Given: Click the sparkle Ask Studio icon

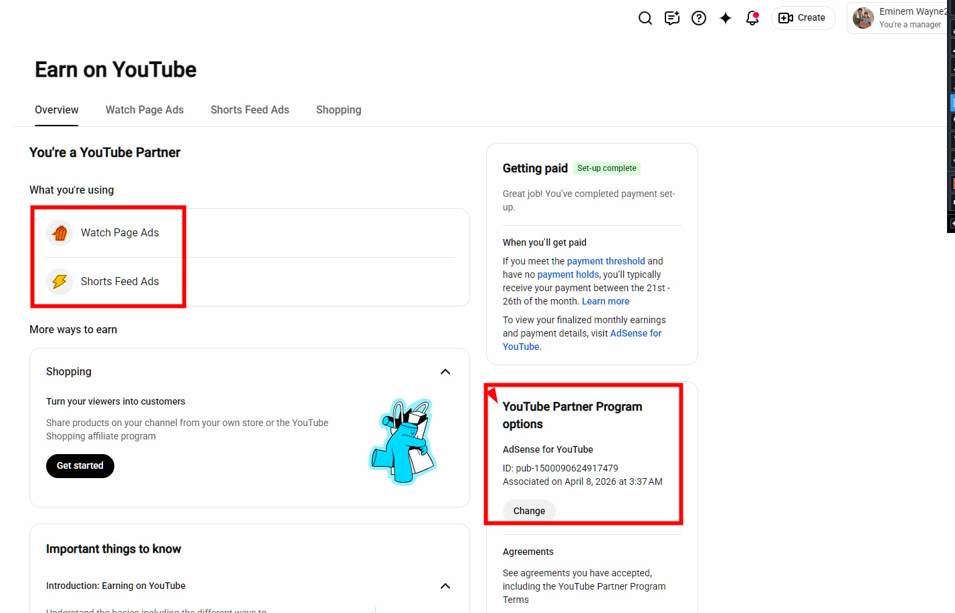Looking at the screenshot, I should coord(726,18).
